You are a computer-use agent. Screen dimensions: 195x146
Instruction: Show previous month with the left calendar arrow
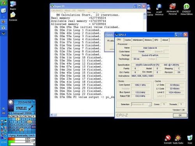click(9, 113)
